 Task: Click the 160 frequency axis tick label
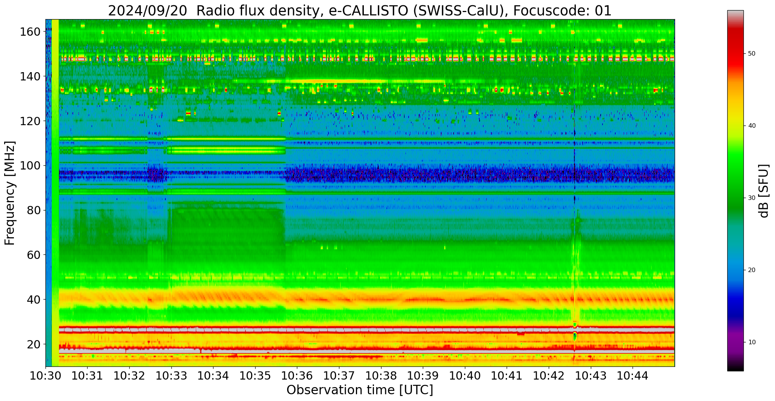[30, 32]
